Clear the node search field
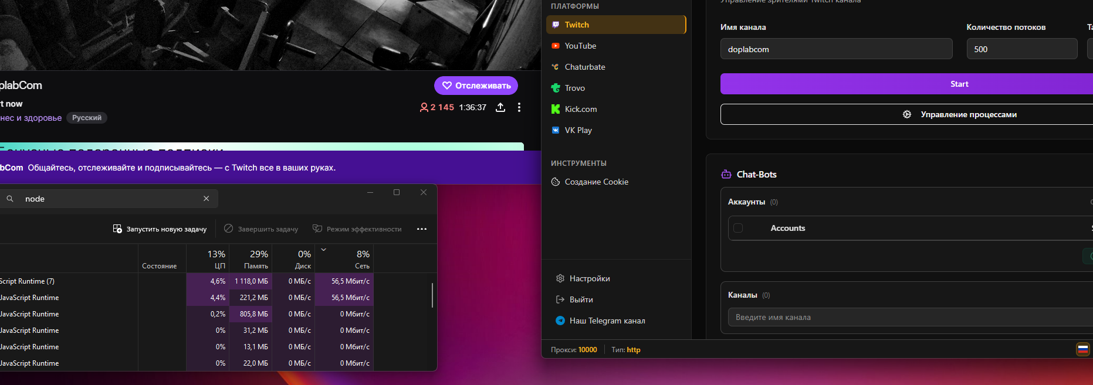This screenshot has width=1093, height=385. (x=206, y=199)
